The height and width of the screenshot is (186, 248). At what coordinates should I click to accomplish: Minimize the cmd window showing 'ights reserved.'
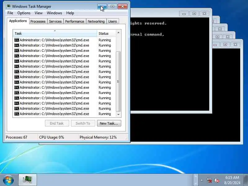click(x=184, y=14)
